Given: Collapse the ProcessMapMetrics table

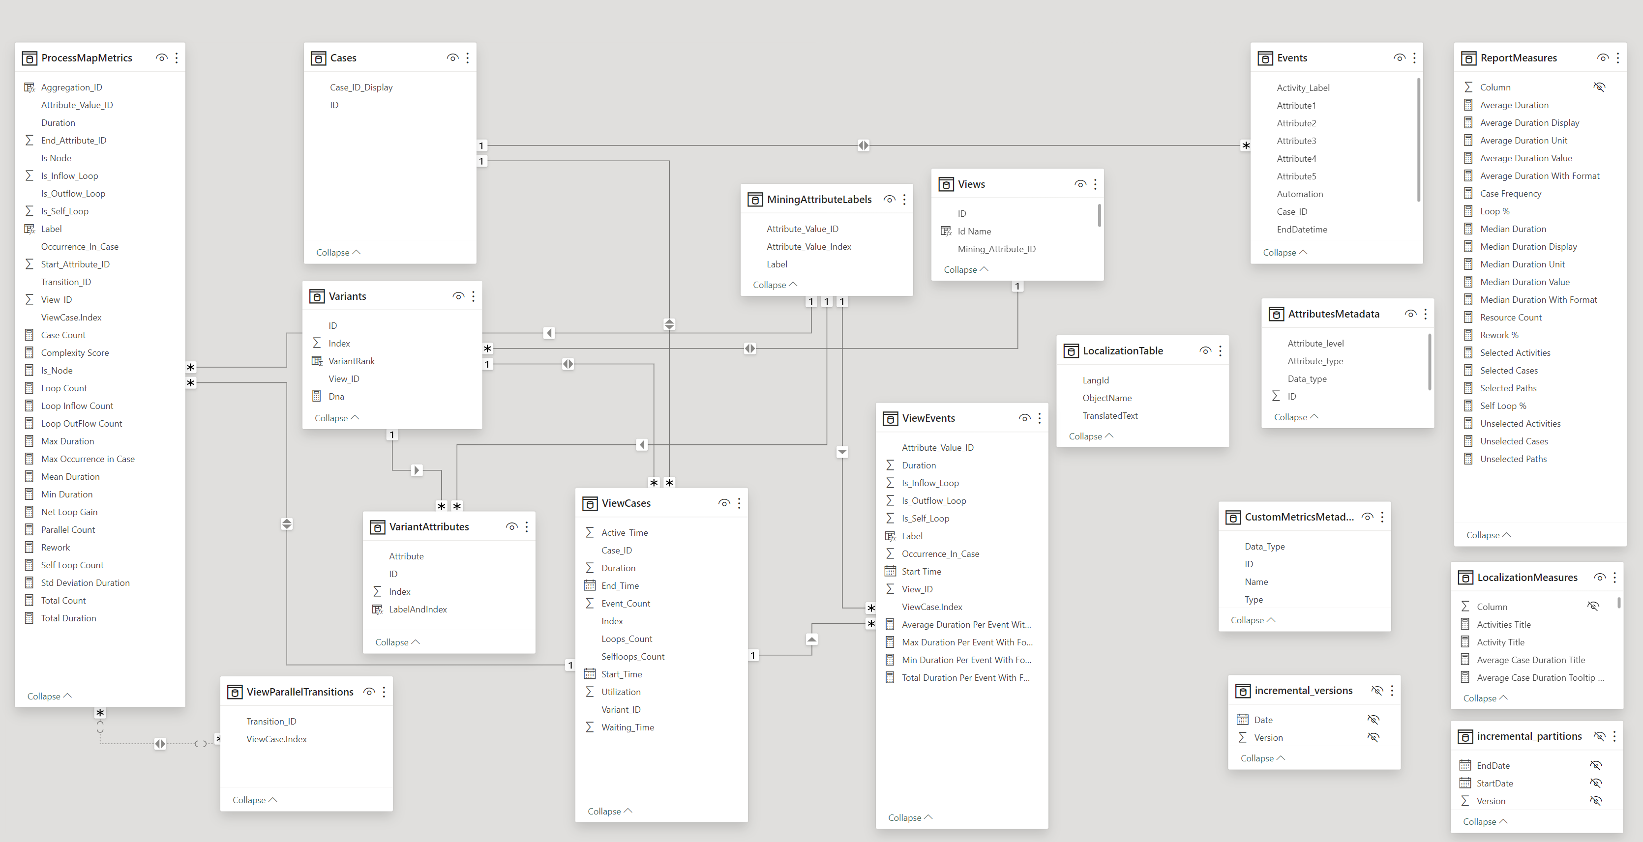Looking at the screenshot, I should [49, 696].
